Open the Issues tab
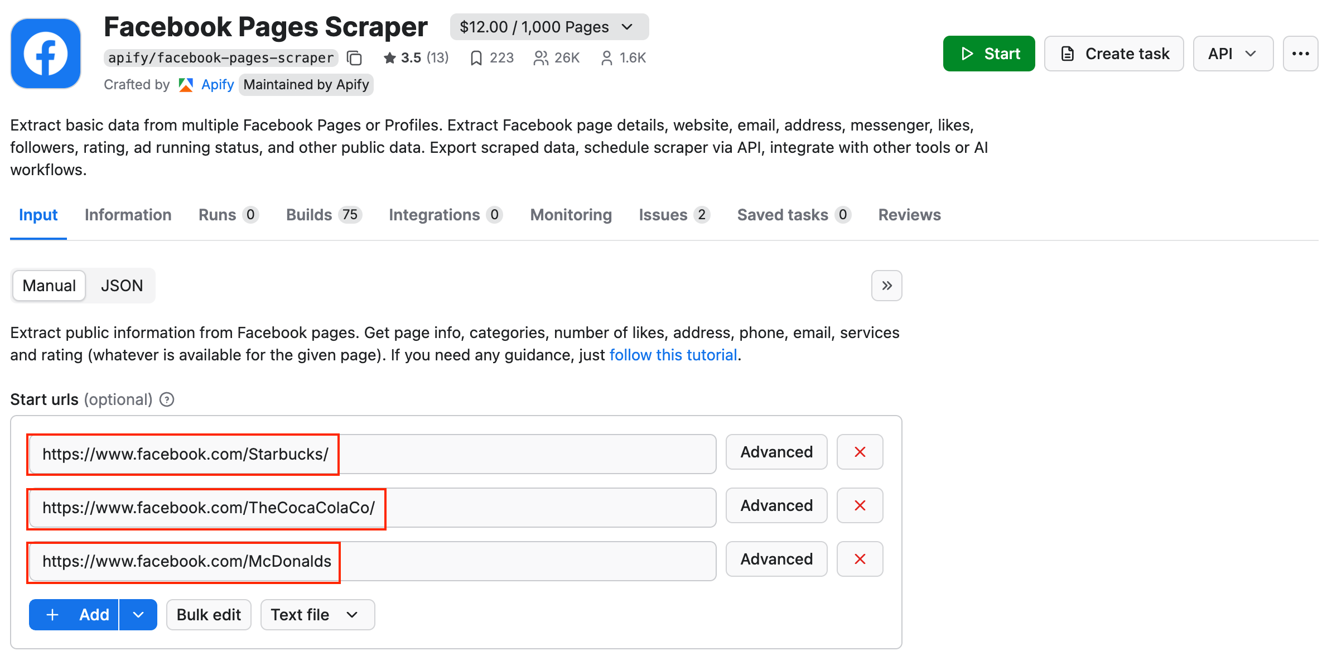The image size is (1332, 656). click(664, 215)
